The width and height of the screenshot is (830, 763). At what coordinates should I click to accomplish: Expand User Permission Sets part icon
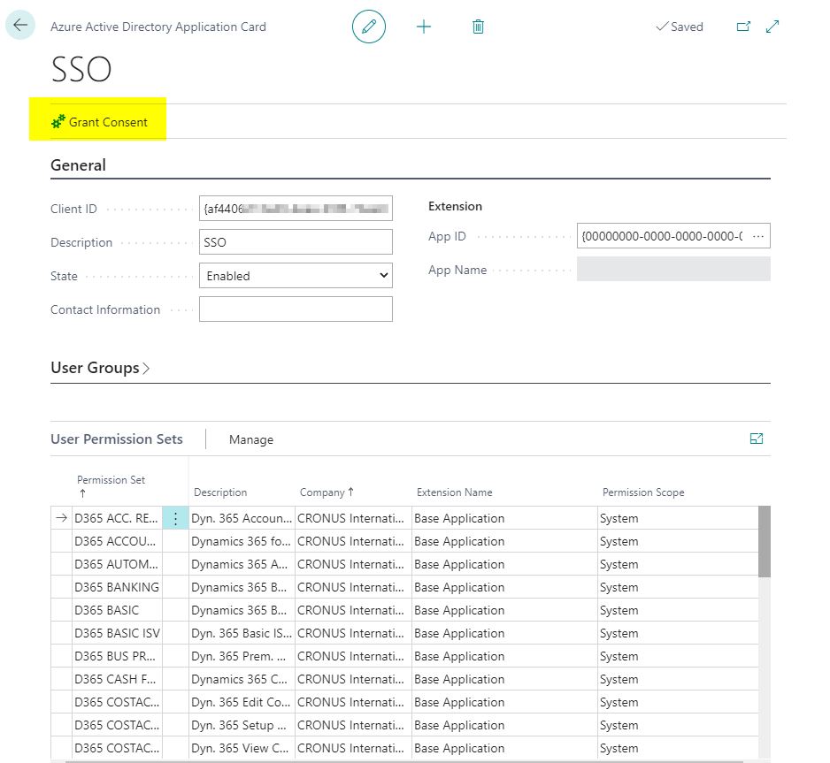757,439
